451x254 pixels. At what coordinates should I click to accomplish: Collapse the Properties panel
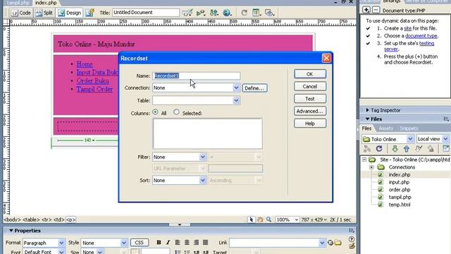(x=11, y=231)
